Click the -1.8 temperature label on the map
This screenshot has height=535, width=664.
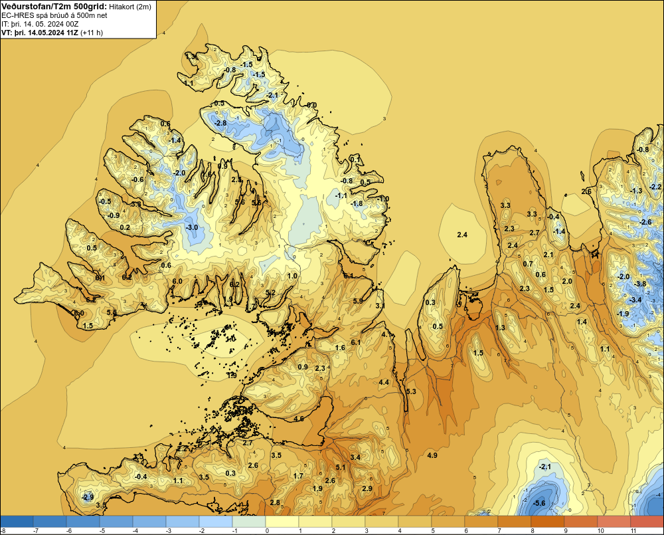click(357, 203)
